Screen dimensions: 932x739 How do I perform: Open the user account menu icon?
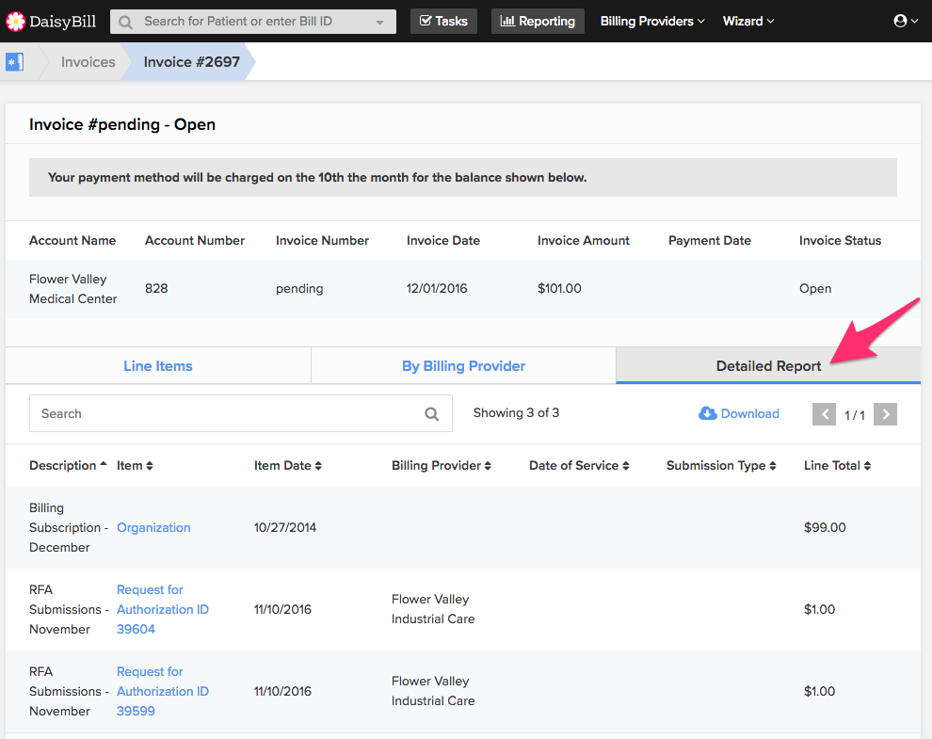click(x=906, y=21)
